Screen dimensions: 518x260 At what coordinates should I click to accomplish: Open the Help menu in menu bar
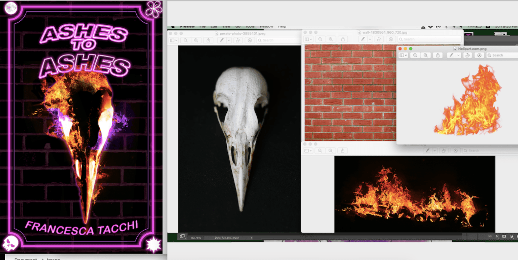tap(282, 26)
